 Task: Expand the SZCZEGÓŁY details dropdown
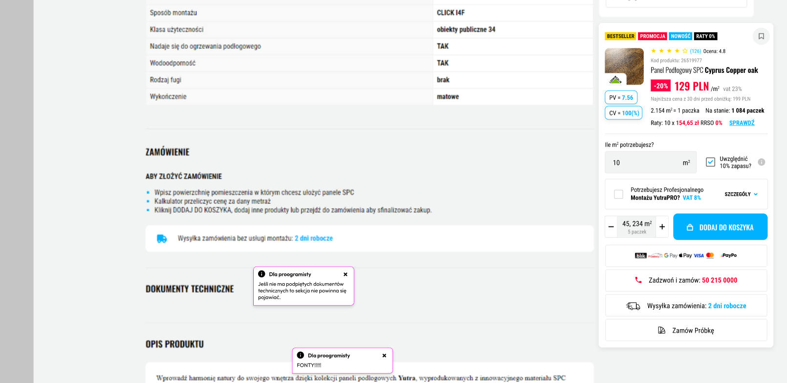tap(741, 194)
